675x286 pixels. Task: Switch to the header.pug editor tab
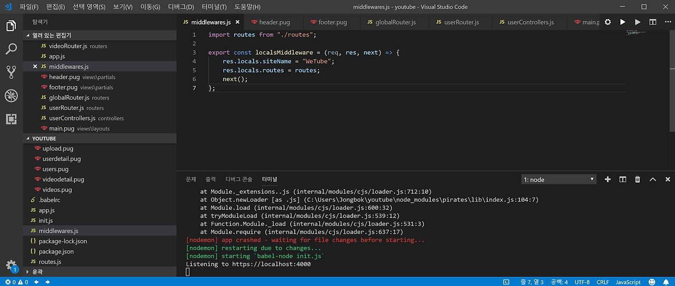coord(275,22)
